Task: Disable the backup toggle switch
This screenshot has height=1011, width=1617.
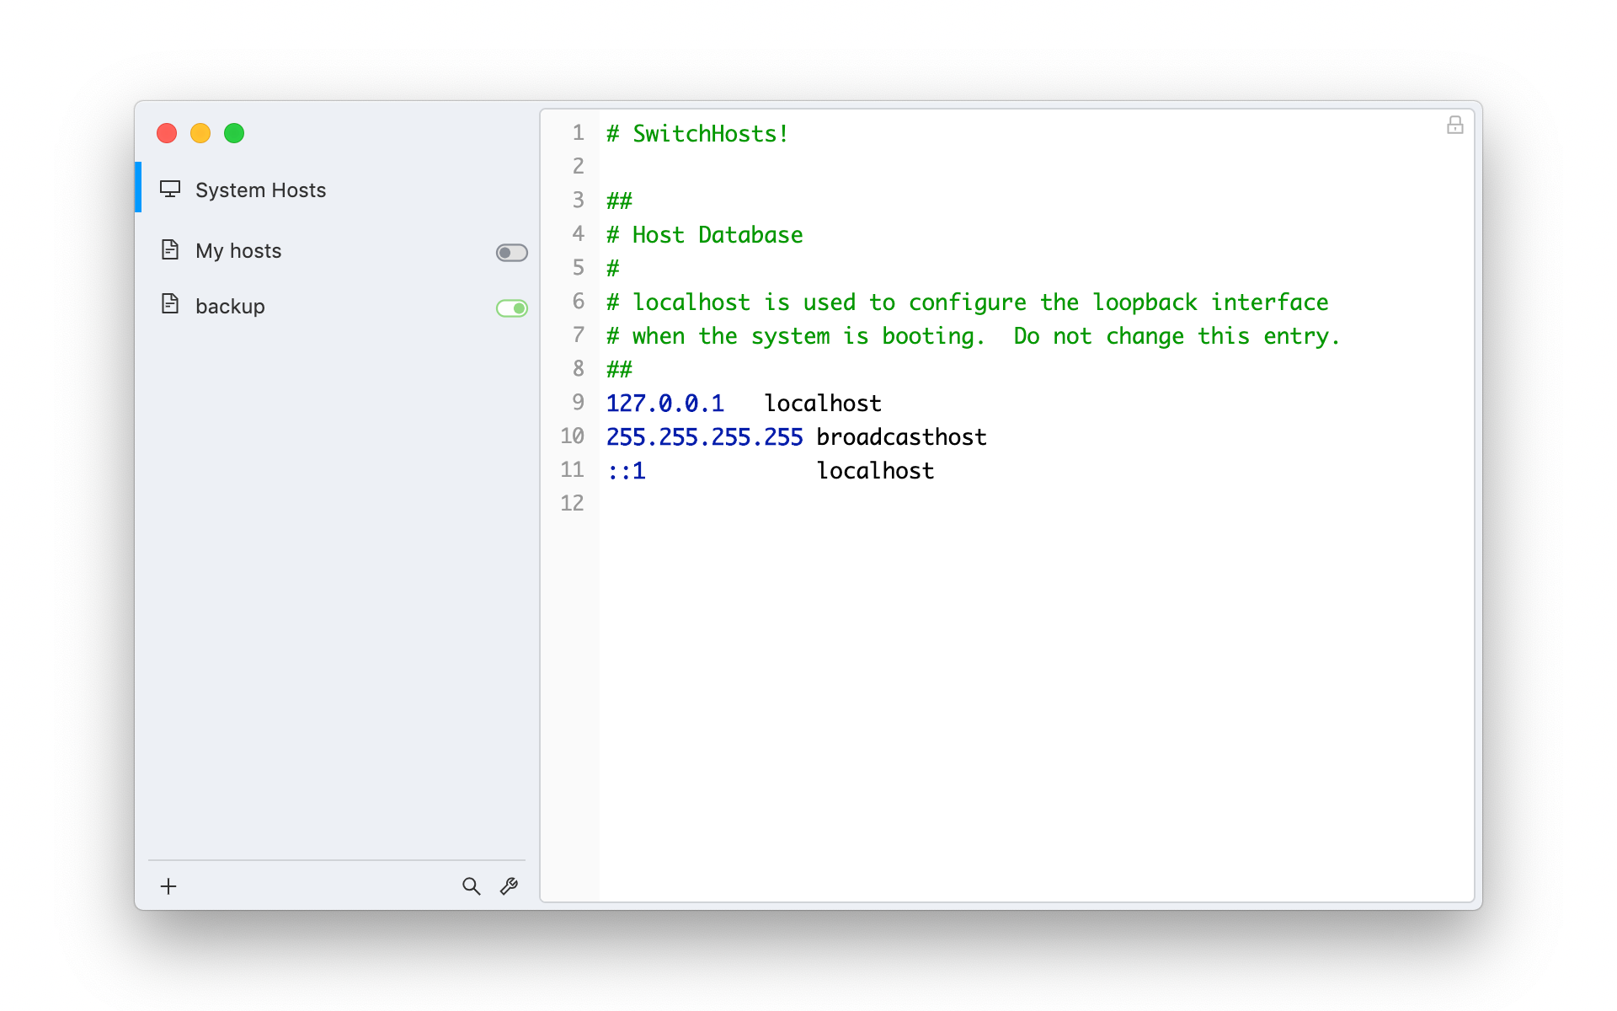Action: (511, 308)
